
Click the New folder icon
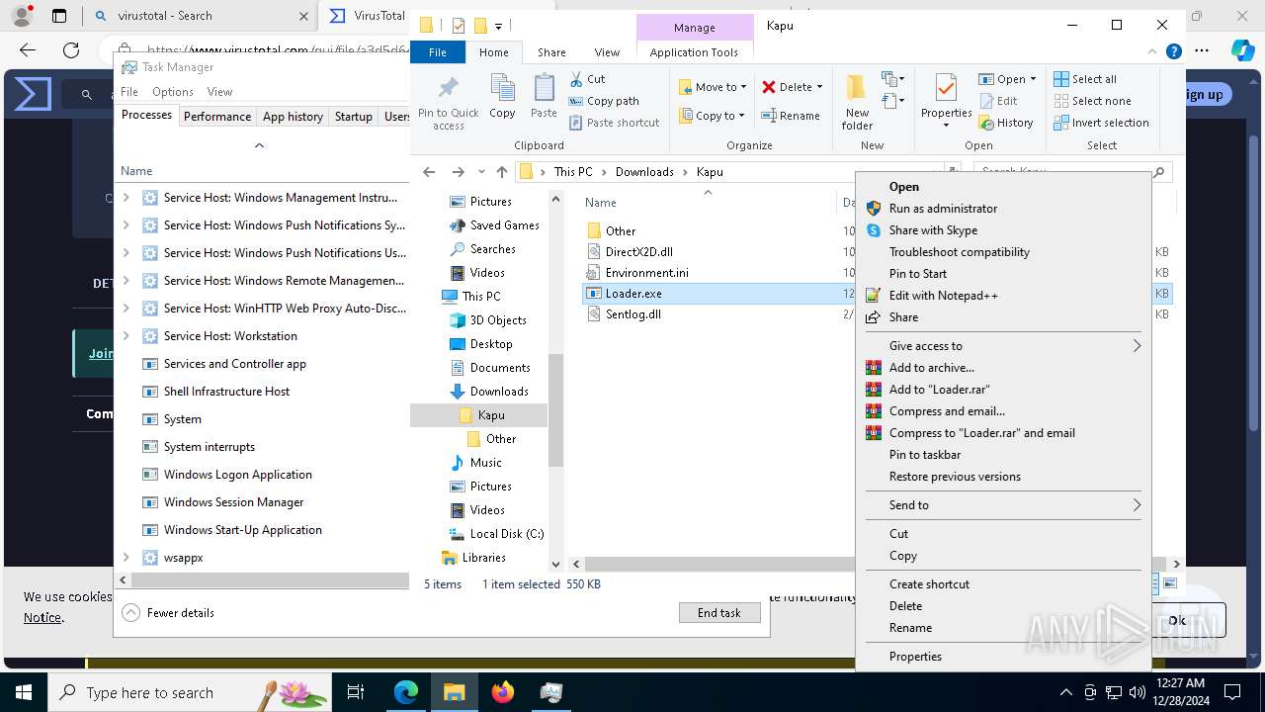tap(857, 102)
